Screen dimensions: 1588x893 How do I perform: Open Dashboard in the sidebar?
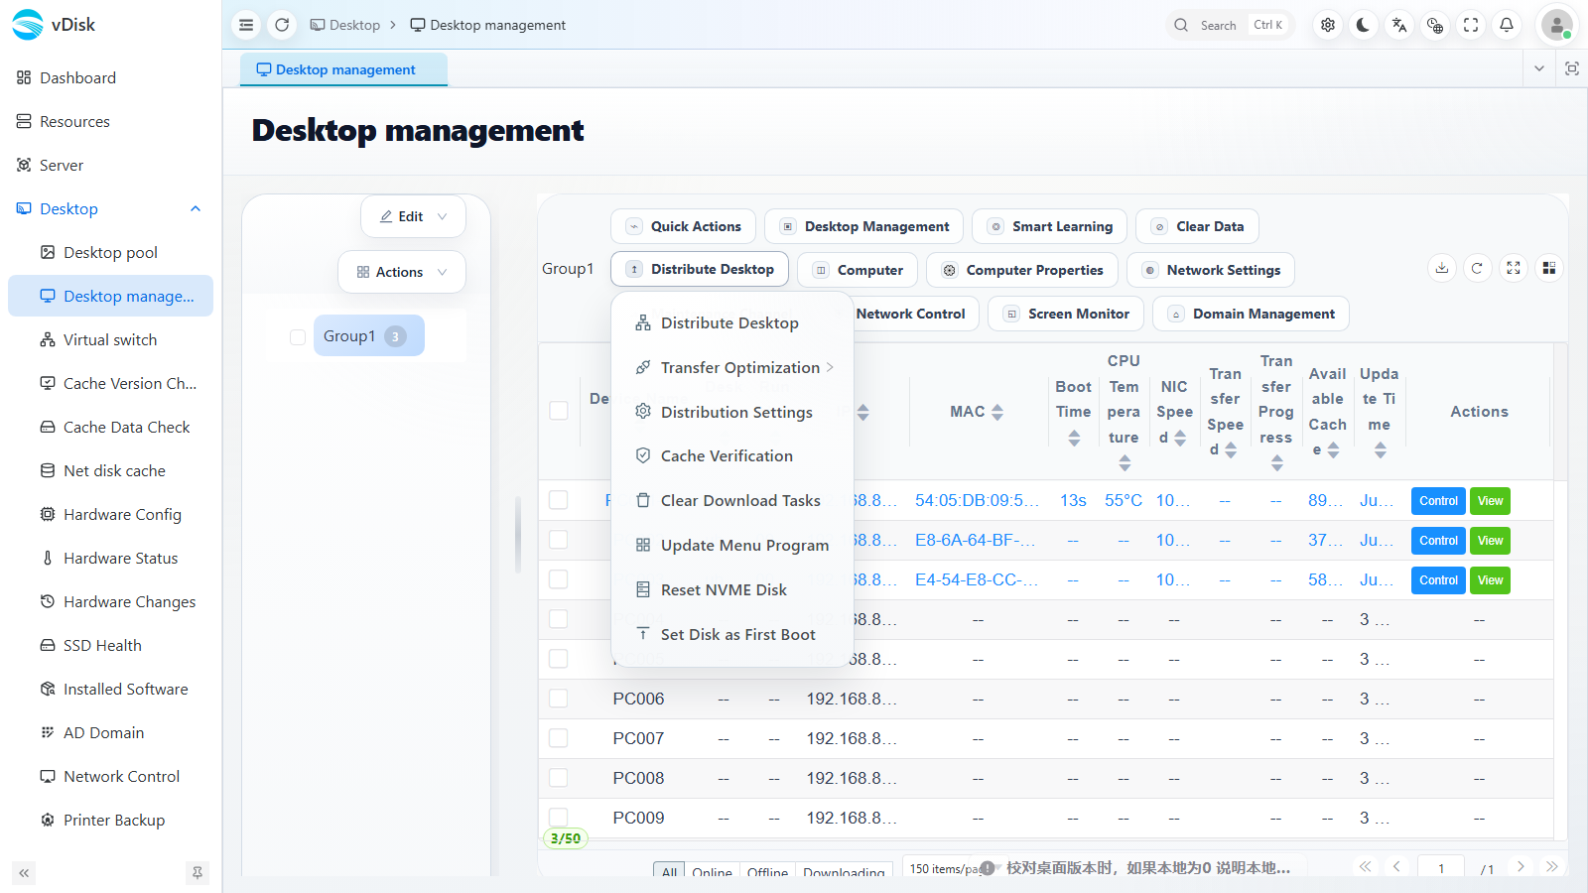pos(110,77)
